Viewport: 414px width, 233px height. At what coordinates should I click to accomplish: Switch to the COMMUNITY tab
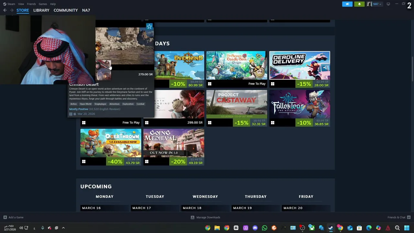tap(66, 10)
